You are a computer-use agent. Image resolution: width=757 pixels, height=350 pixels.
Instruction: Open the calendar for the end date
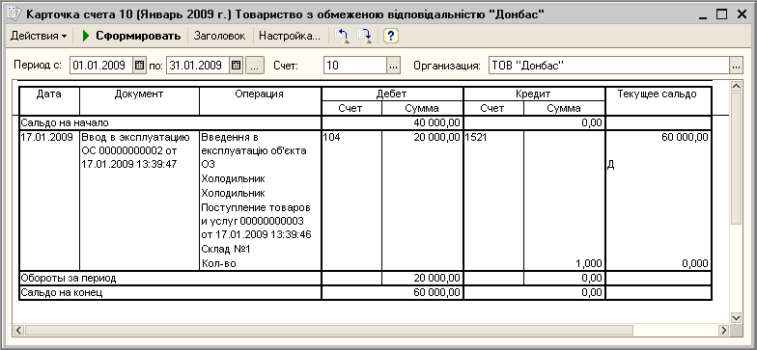coord(236,66)
